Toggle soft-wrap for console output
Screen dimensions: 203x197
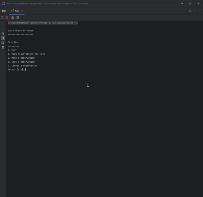(3, 34)
